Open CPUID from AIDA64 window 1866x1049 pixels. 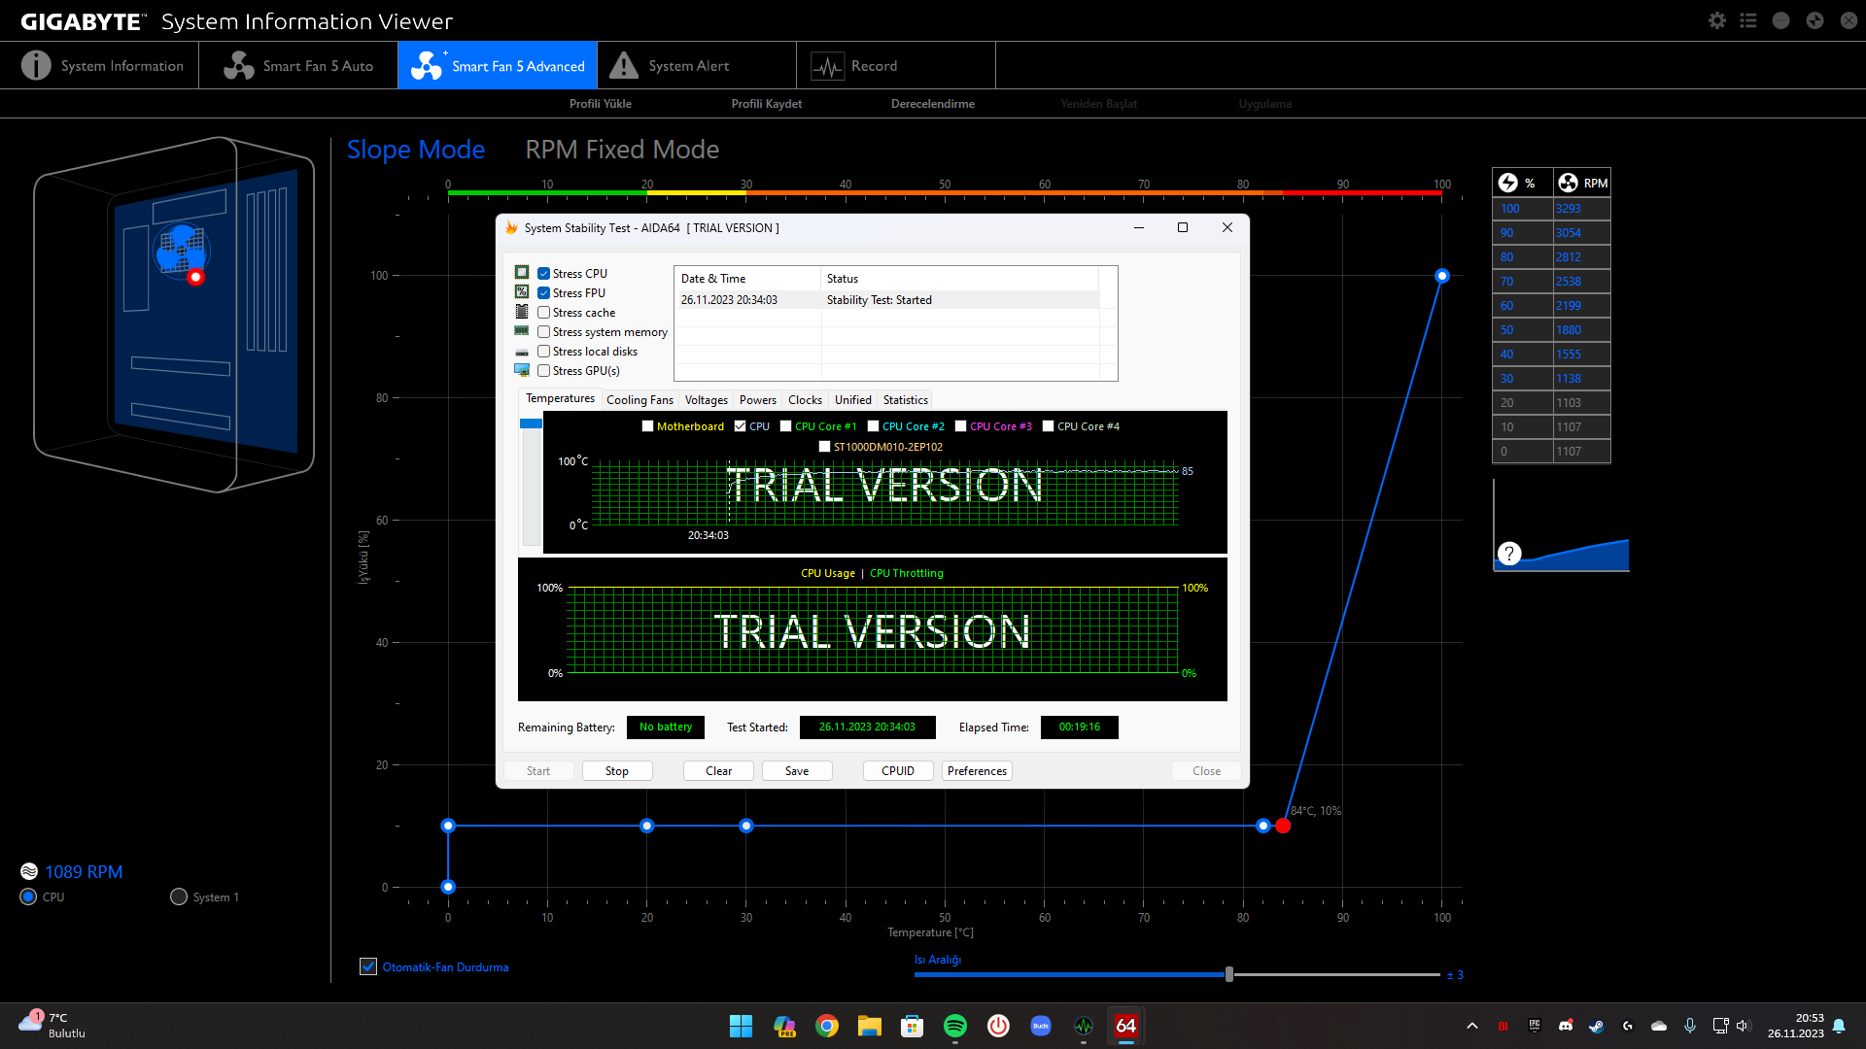click(x=898, y=771)
